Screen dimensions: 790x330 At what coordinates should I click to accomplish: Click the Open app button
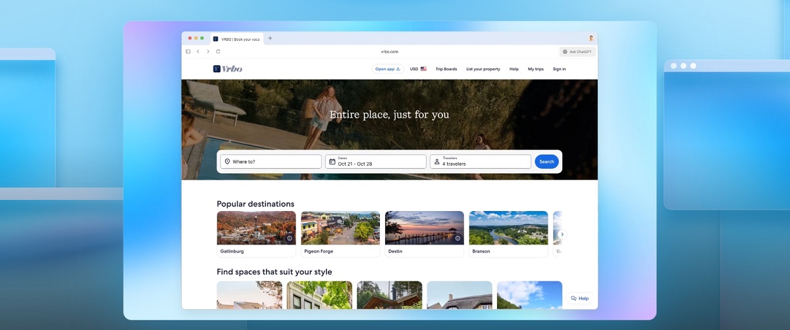(x=388, y=69)
